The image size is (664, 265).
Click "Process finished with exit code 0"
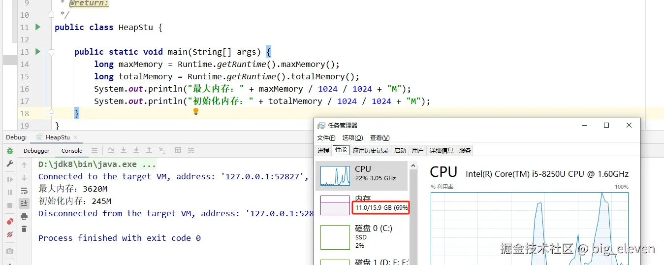point(120,238)
